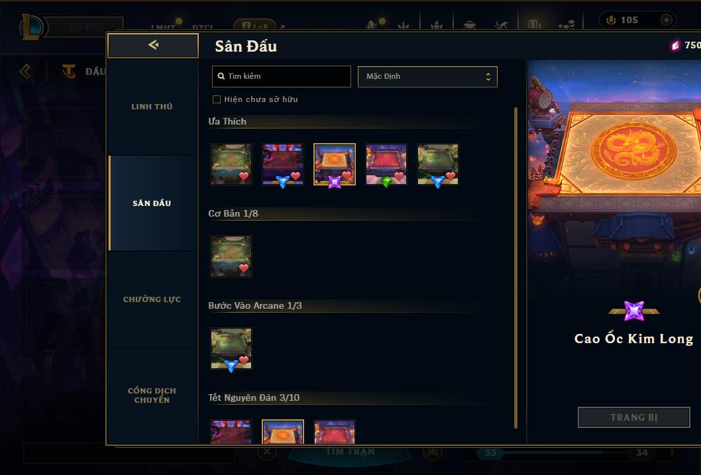Enable the Hiện chưa sở hữu checkbox
The height and width of the screenshot is (475, 701).
(x=217, y=99)
